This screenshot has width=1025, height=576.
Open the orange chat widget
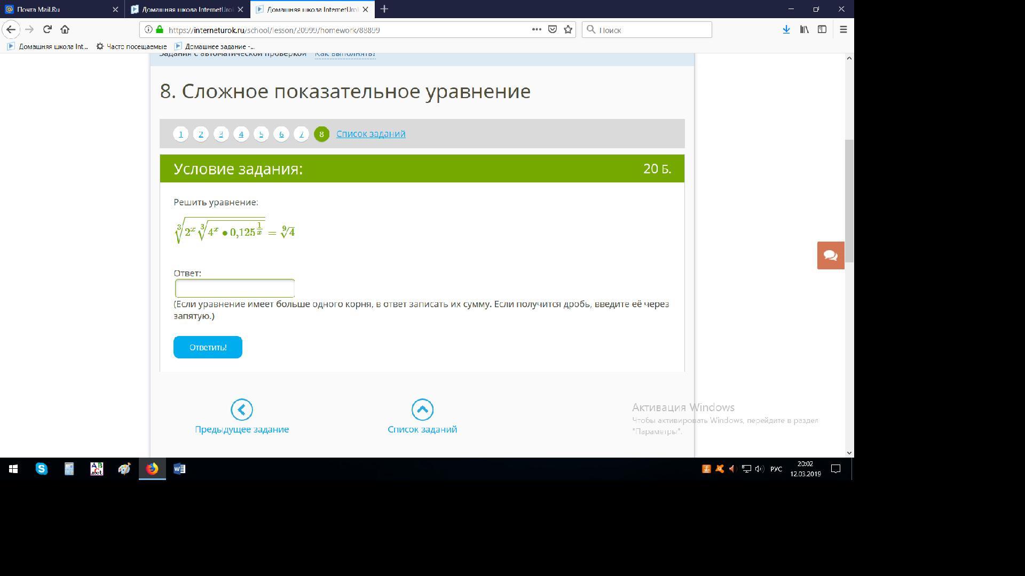pos(831,255)
